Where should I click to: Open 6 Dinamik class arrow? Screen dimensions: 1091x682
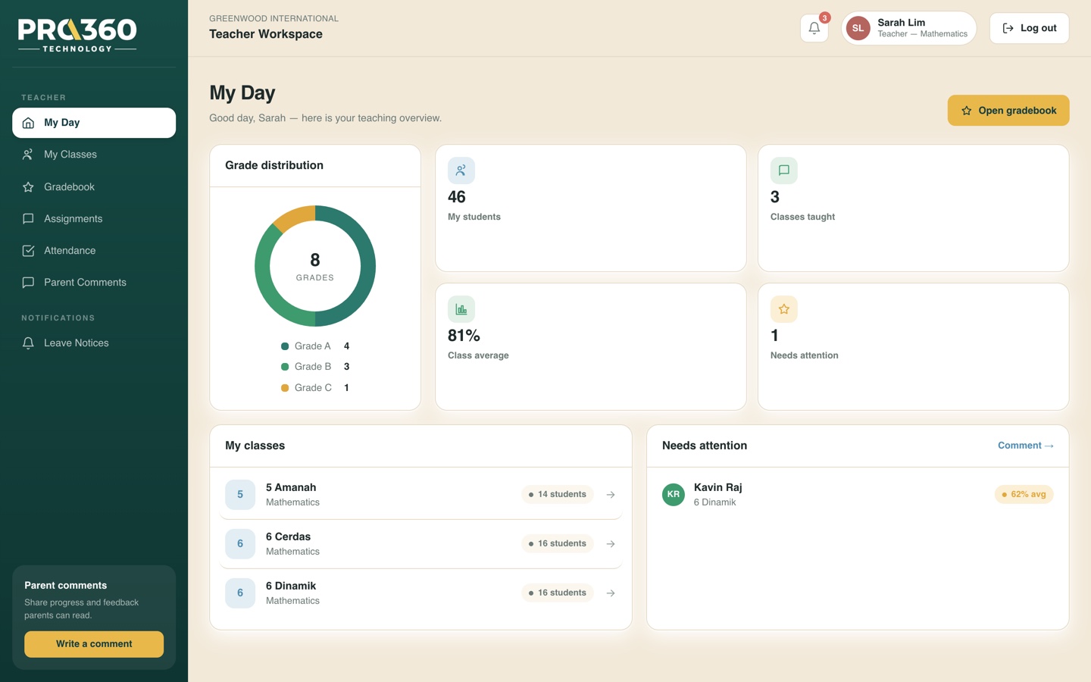point(611,593)
